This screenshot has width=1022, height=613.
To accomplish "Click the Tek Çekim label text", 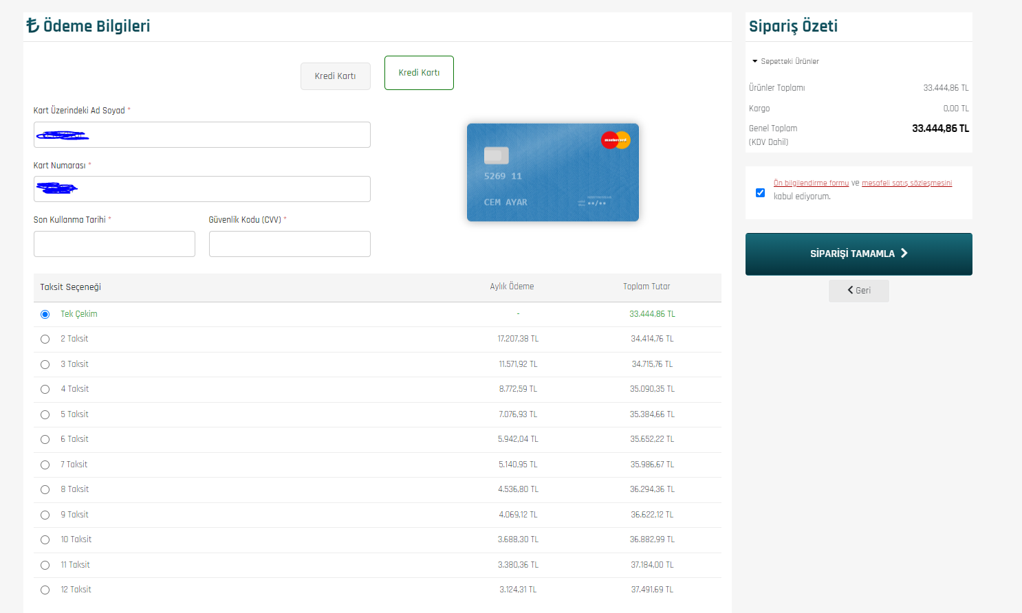I will [x=79, y=314].
